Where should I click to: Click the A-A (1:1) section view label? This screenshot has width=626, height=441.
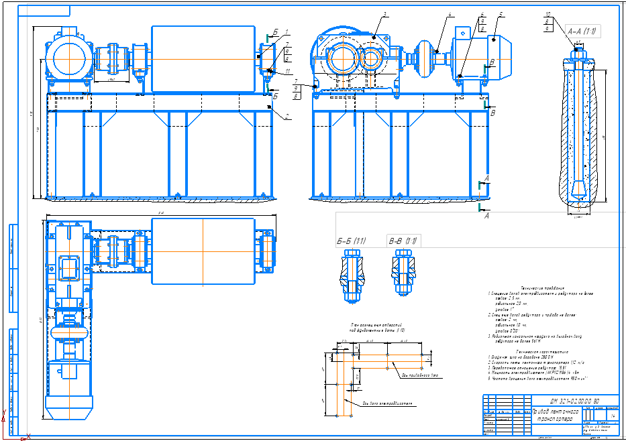pos(583,31)
